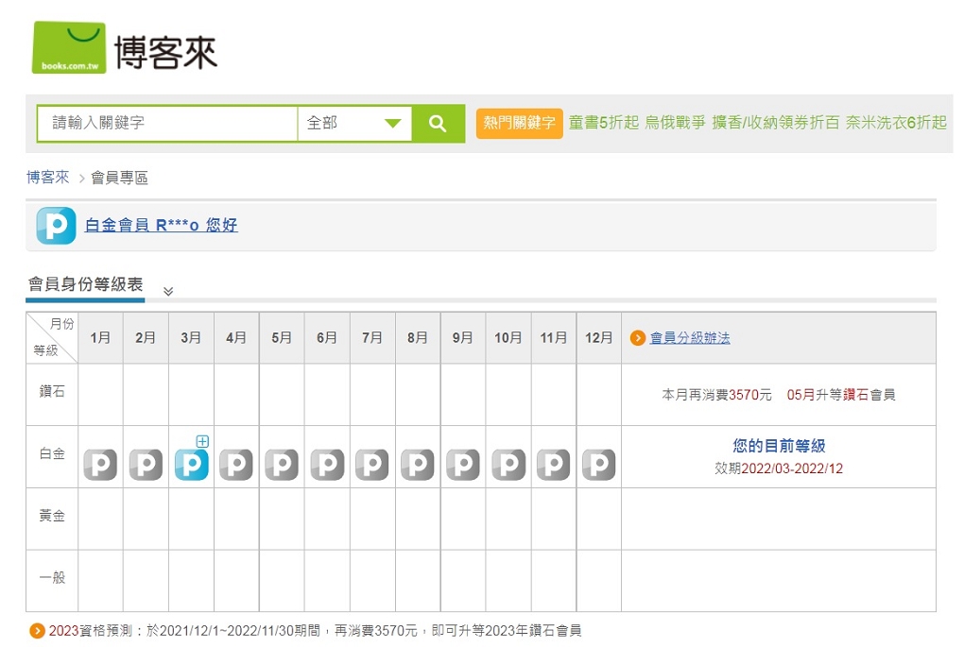Open the 會員分級辦法 link
The image size is (964, 647).
690,338
